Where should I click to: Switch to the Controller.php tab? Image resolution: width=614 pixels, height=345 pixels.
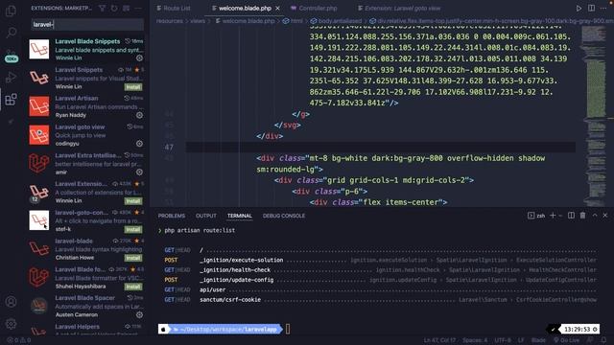(x=314, y=9)
